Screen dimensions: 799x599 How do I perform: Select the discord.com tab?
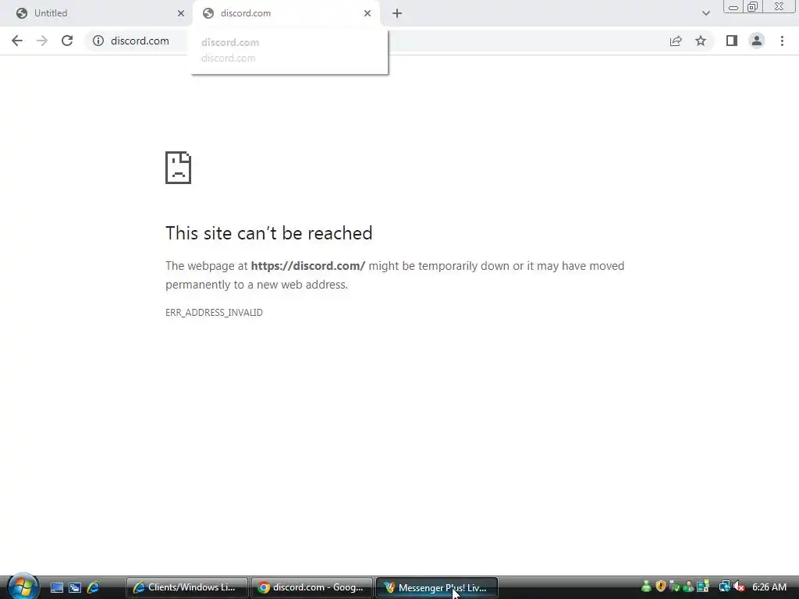tap(286, 13)
